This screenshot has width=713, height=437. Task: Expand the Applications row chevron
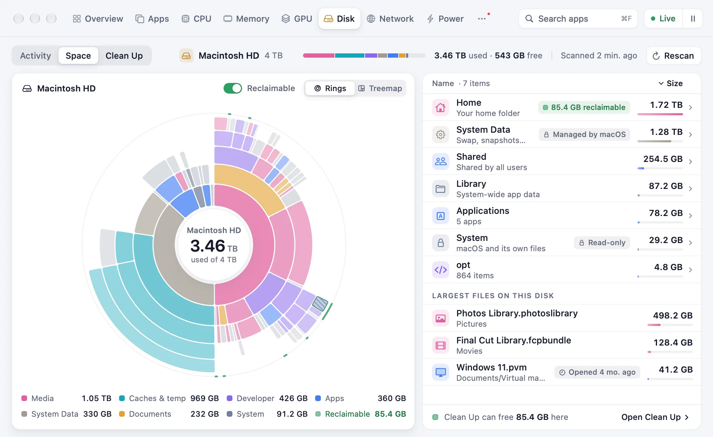click(x=691, y=216)
